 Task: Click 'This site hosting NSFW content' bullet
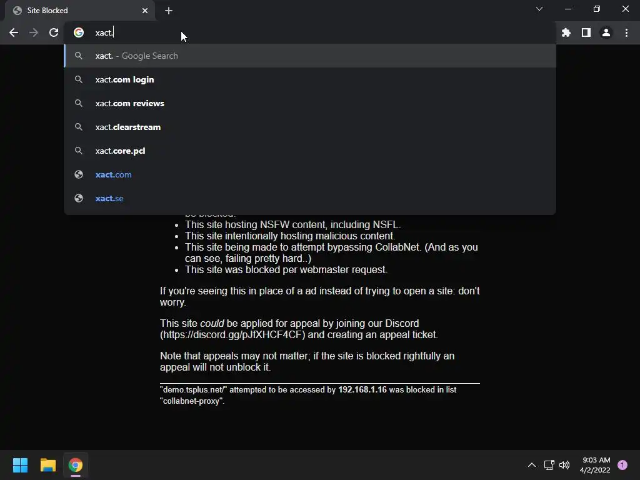[292, 225]
